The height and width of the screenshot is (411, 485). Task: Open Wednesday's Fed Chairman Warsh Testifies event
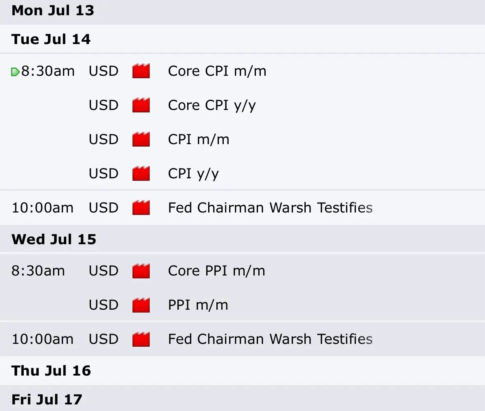click(270, 339)
